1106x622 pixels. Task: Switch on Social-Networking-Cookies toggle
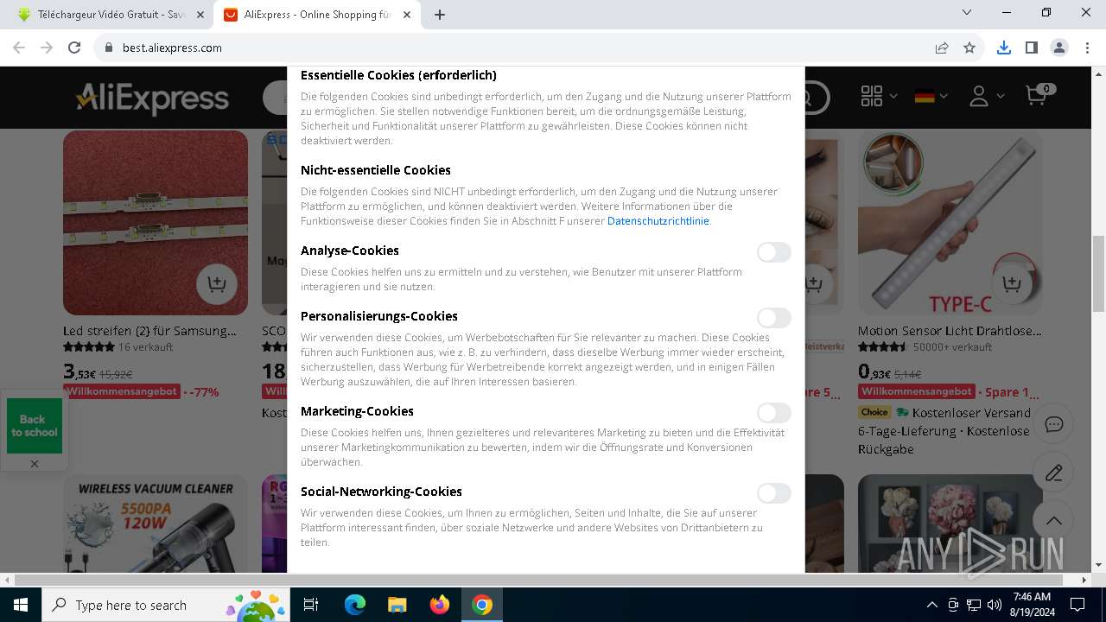pos(774,493)
